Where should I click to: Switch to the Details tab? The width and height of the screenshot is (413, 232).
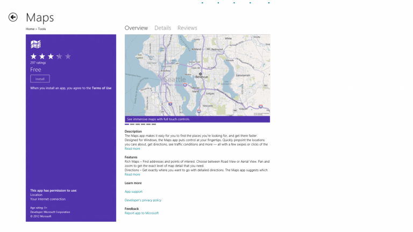(x=162, y=28)
